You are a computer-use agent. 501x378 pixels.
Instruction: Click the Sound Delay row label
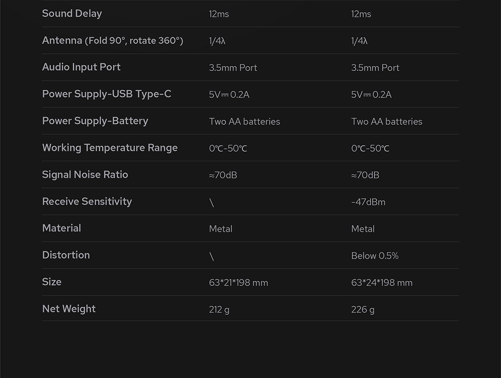pyautogui.click(x=72, y=13)
